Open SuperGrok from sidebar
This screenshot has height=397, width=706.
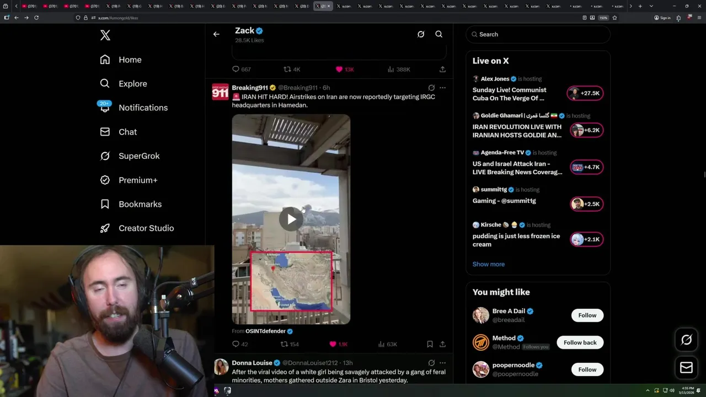pos(130,156)
